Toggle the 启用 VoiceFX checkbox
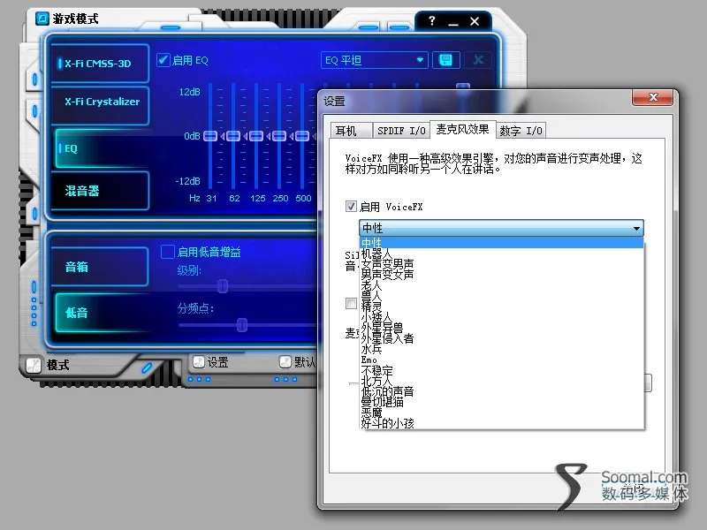This screenshot has height=530, width=707. [351, 207]
